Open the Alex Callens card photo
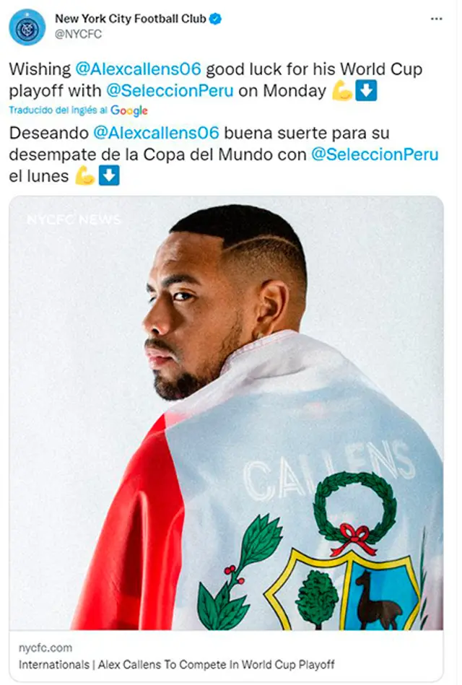 (227, 413)
